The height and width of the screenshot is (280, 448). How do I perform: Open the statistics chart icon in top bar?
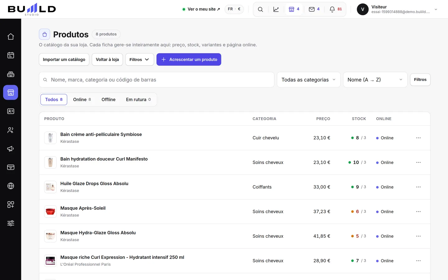(x=276, y=9)
